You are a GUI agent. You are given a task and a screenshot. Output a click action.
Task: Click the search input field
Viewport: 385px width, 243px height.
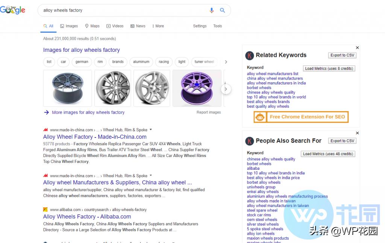tap(124, 11)
